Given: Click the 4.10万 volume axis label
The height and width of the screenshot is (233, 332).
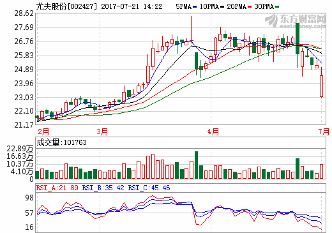Looking at the screenshot, I should (22, 172).
